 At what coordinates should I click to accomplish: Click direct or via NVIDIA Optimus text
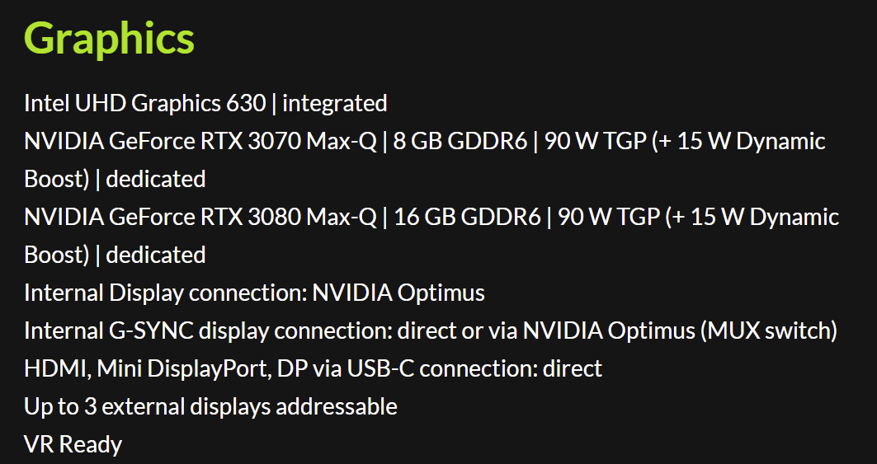tap(546, 331)
